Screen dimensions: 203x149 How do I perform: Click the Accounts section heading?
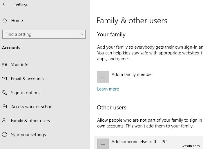click(x=11, y=48)
